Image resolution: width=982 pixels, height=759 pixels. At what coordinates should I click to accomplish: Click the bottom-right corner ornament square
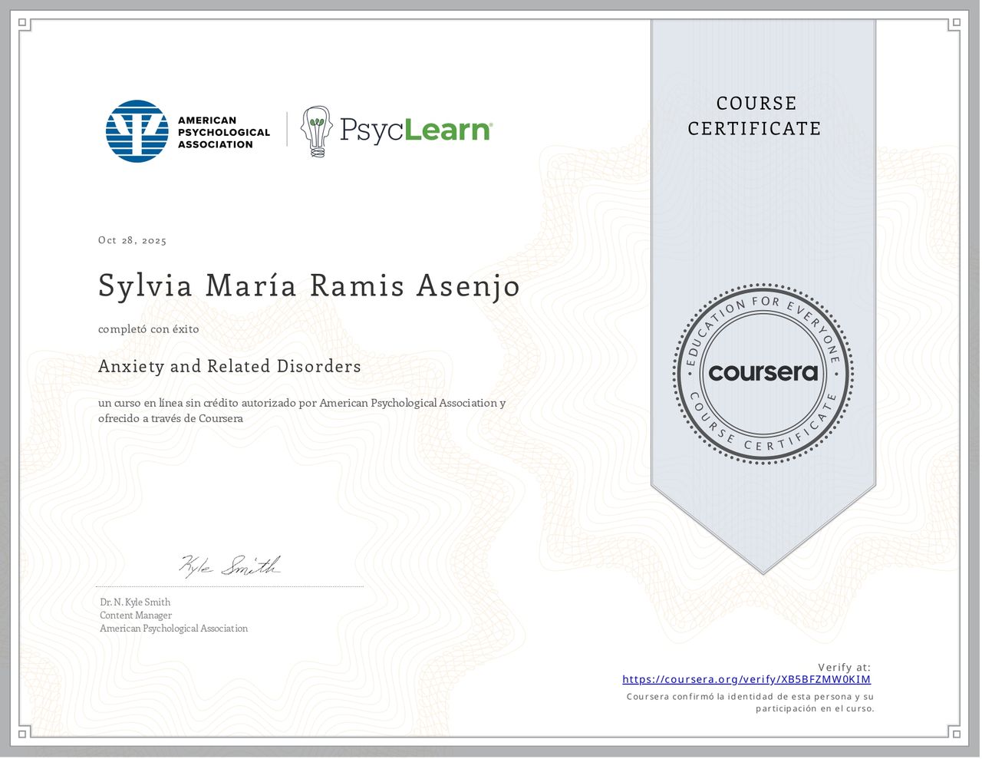click(x=955, y=734)
